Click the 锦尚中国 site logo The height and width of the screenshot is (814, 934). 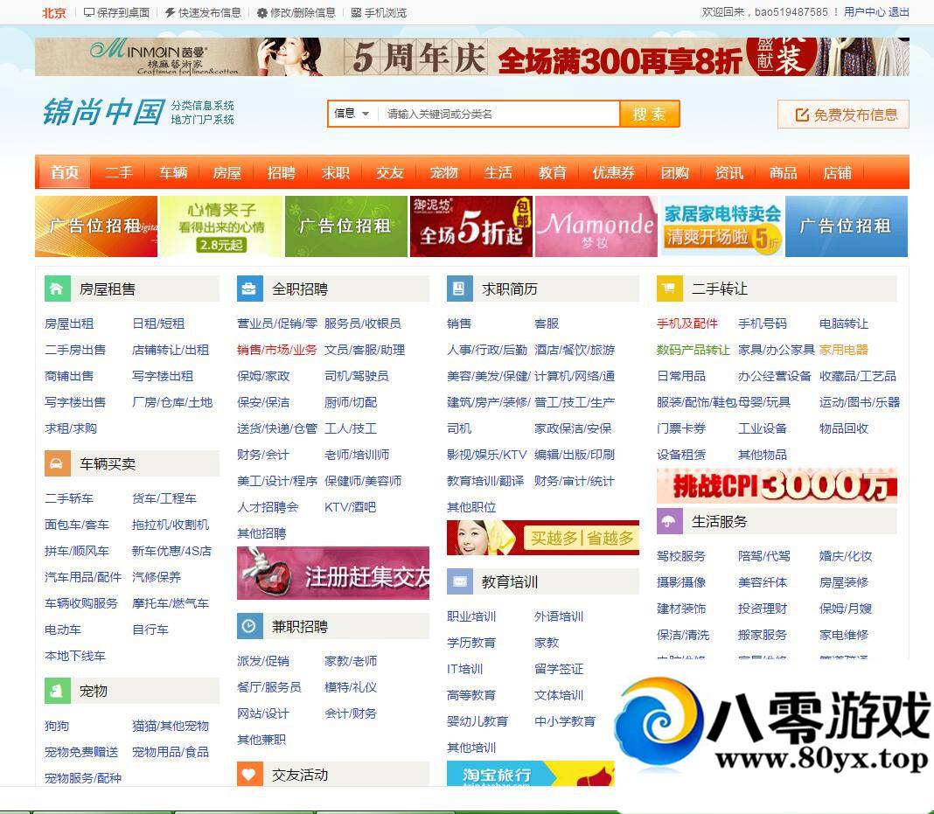click(x=103, y=112)
